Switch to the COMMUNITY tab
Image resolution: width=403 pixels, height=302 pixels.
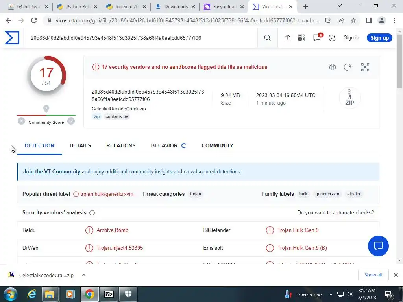pos(217,145)
